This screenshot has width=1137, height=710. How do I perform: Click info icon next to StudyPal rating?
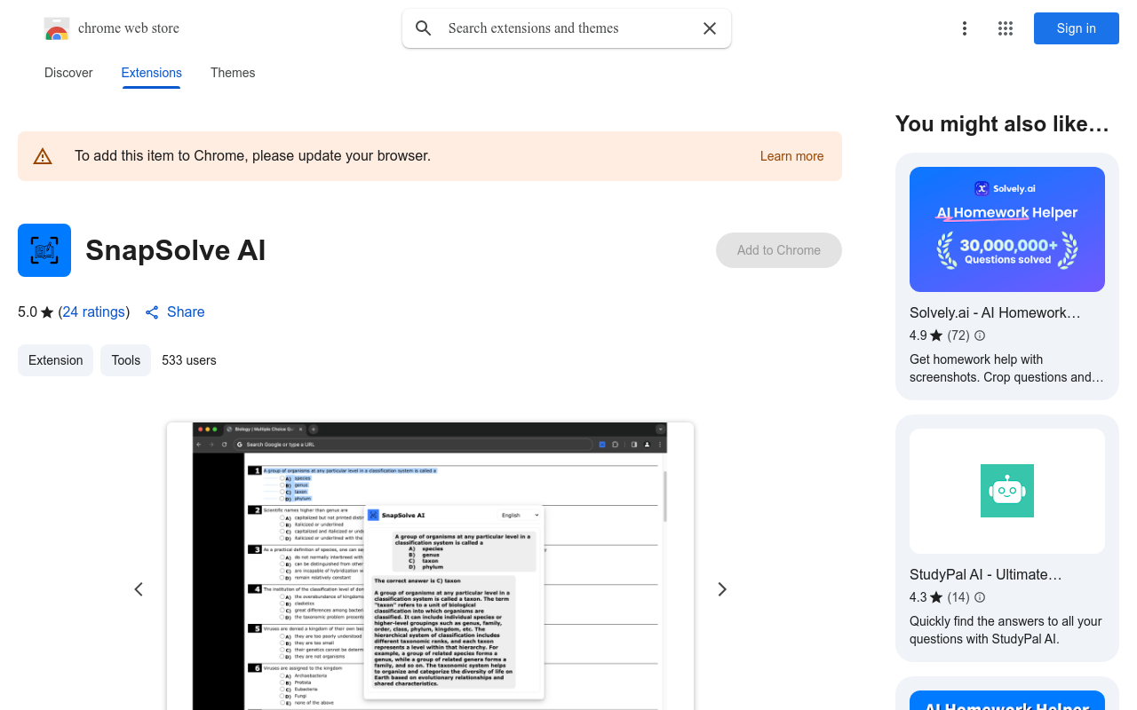click(x=980, y=597)
